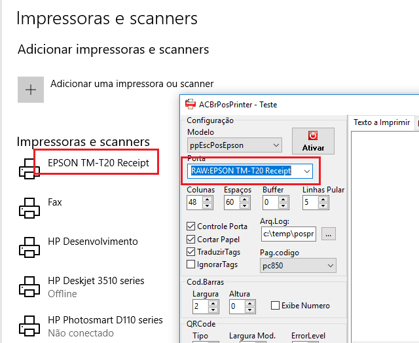Image resolution: width=419 pixels, height=343 pixels.
Task: Open the Modelo ppEscPosEpson dropdown
Action: 234,145
